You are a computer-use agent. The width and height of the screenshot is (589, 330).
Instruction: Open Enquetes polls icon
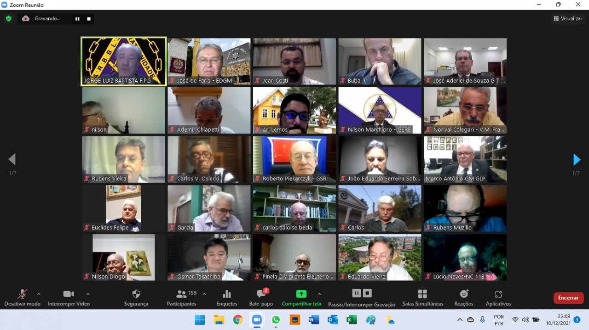click(226, 294)
